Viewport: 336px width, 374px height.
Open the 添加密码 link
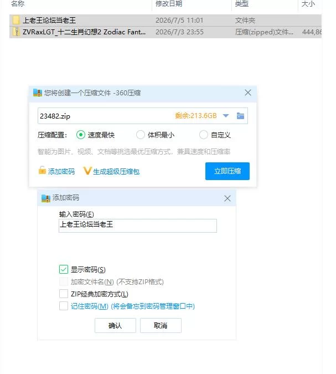pos(61,172)
